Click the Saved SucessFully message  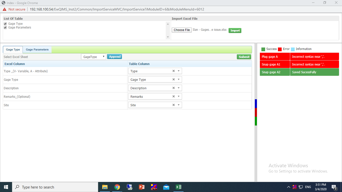[304, 72]
